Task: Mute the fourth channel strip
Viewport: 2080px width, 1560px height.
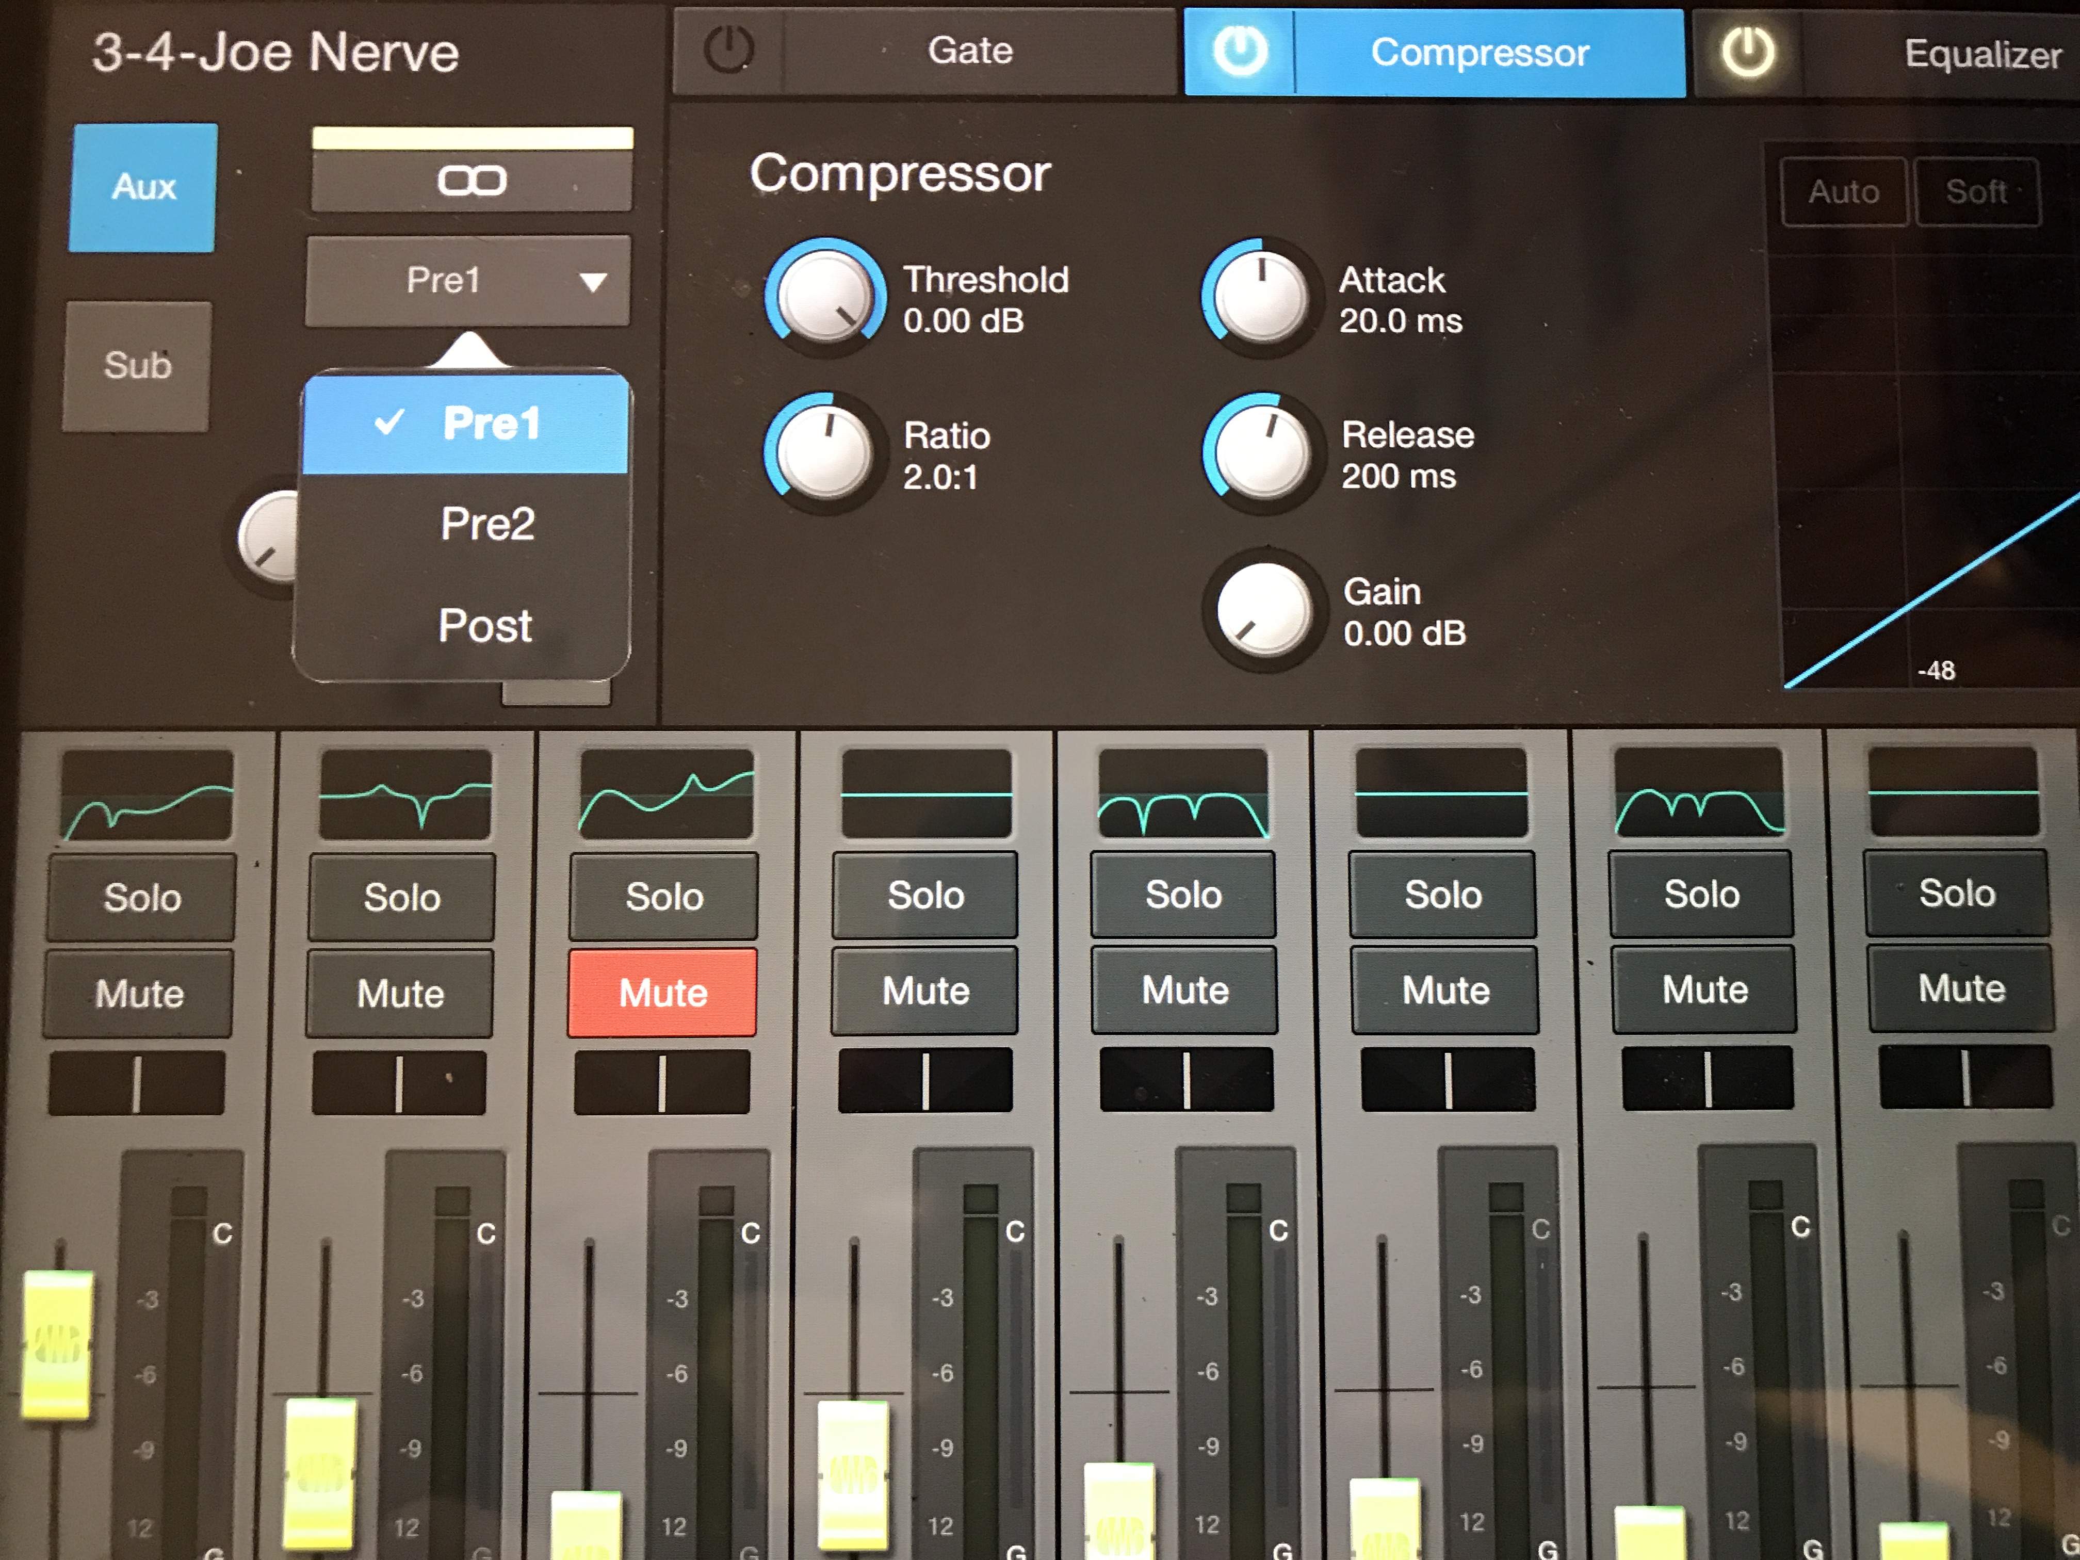Action: click(925, 991)
